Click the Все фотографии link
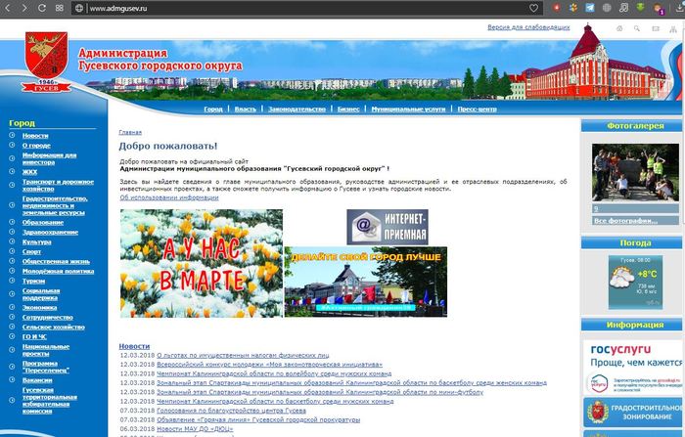 [x=622, y=221]
